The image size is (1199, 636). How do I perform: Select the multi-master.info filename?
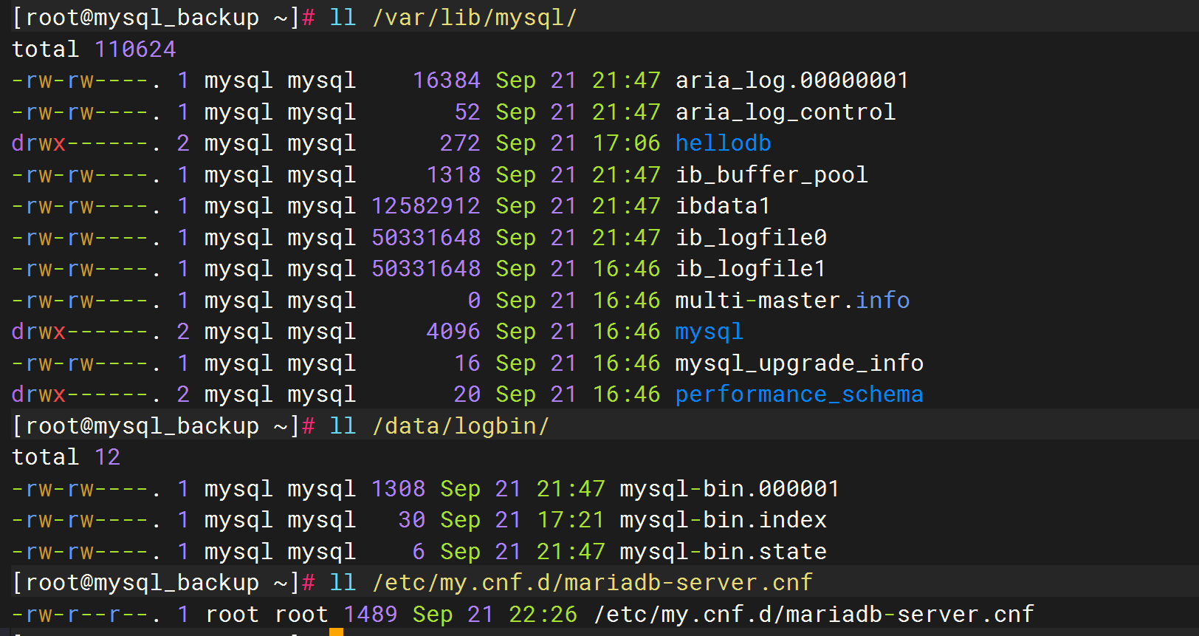(x=792, y=300)
